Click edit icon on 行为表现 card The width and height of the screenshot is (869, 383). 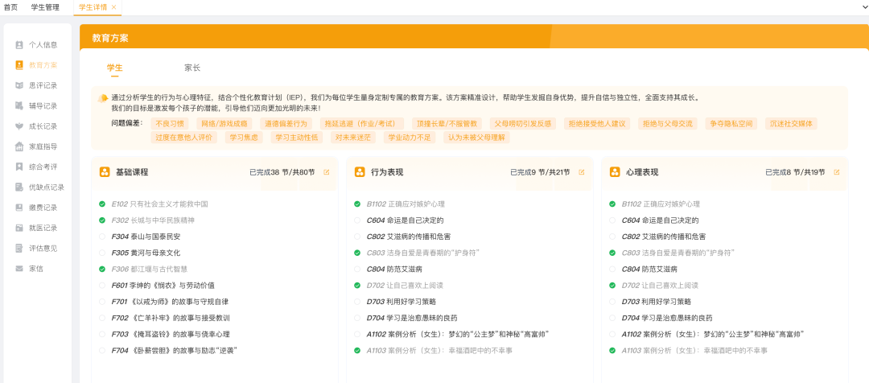point(582,172)
